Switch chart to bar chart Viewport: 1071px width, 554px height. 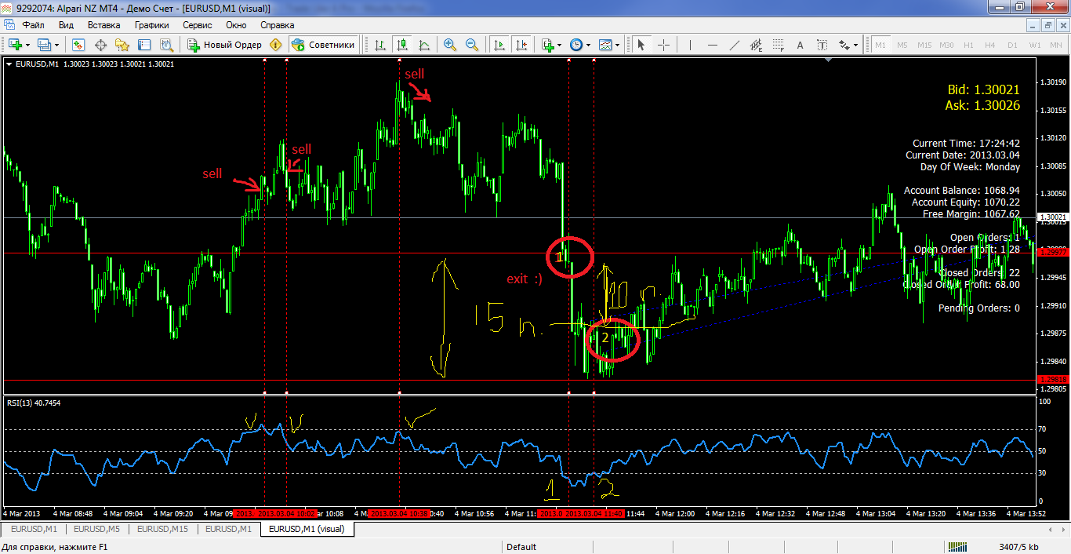379,45
